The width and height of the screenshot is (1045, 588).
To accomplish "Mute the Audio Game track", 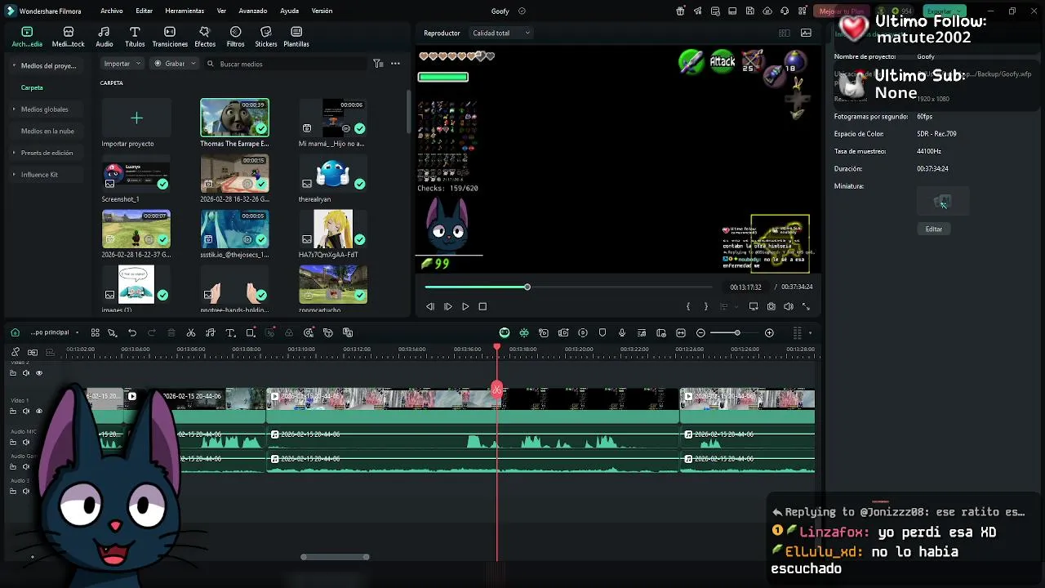I will [25, 466].
